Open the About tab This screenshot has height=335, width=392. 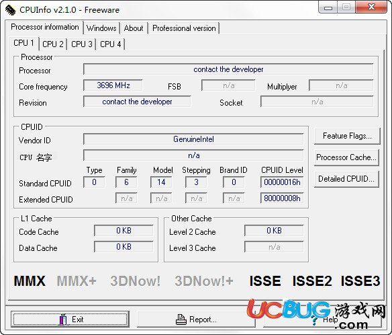tap(134, 28)
